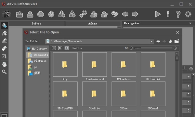Select My Computer in the sidebar
195x117 pixels.
pyautogui.click(x=37, y=49)
